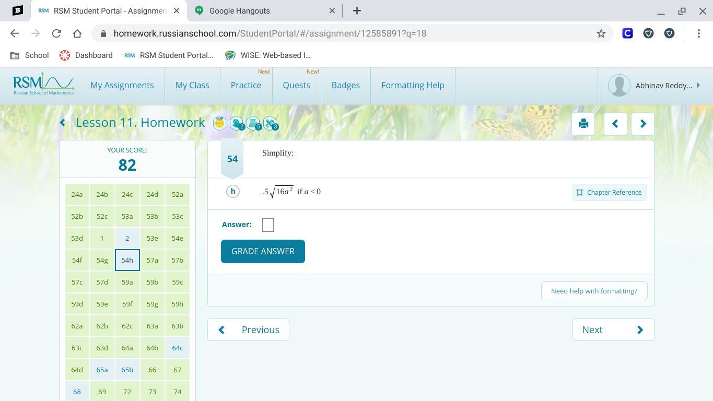Screen dimensions: 713x401
Task: Click Need help with formatting?
Action: tap(594, 291)
